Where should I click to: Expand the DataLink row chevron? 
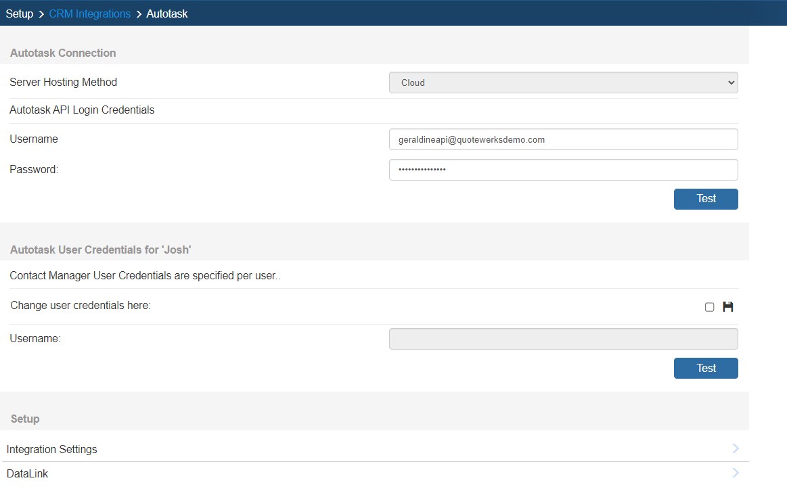point(736,473)
